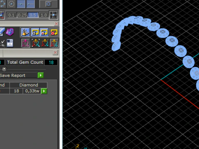Click the Total Gem Count label
Viewport: 199px width, 149px height.
pyautogui.click(x=25, y=62)
